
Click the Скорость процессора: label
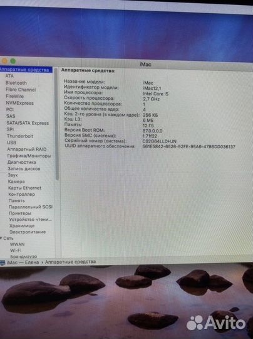[89, 98]
